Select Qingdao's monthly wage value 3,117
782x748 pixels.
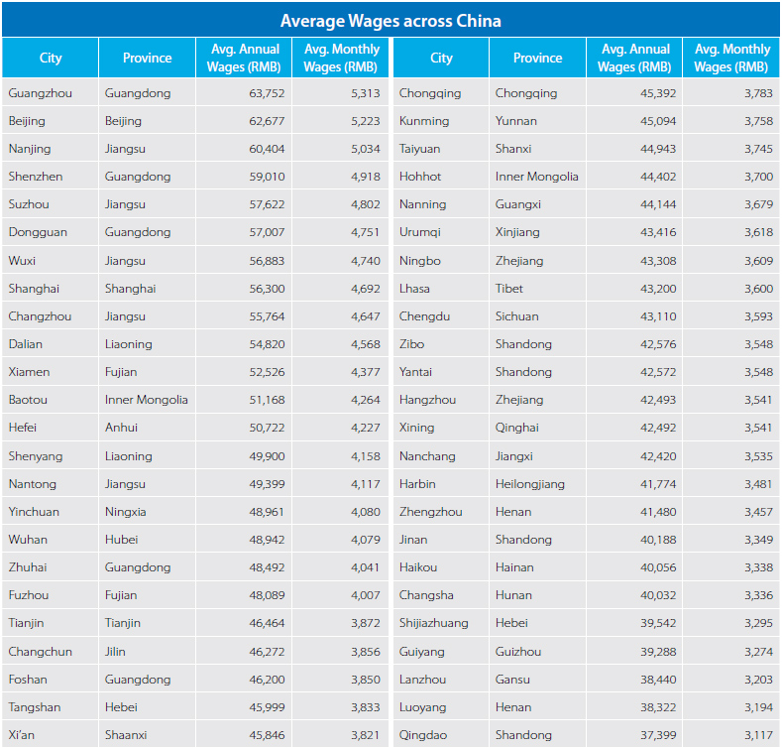coord(755,735)
